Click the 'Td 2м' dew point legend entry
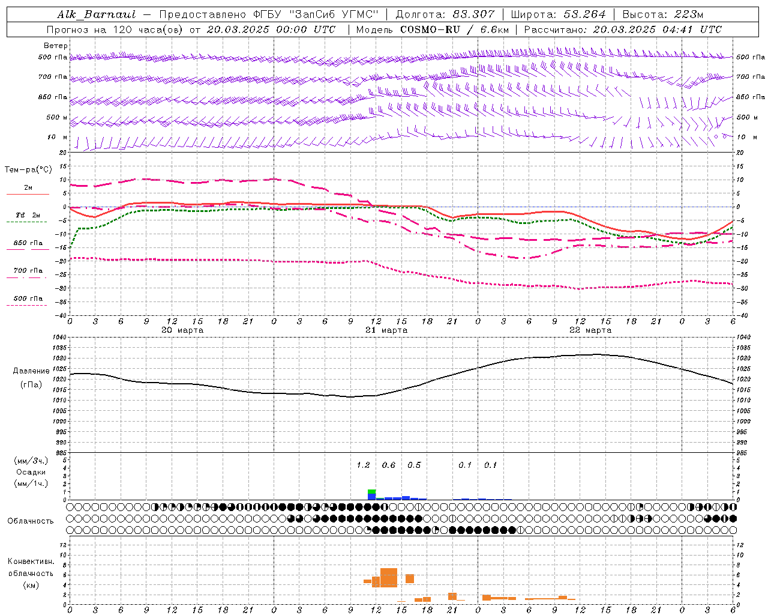The width and height of the screenshot is (768, 615). [28, 215]
